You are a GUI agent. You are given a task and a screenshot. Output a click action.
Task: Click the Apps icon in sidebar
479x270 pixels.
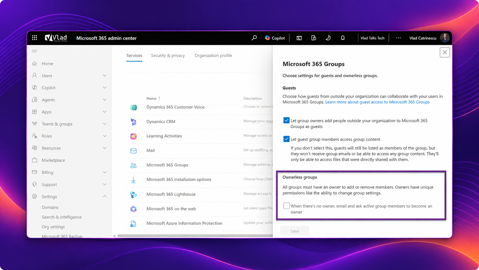click(35, 112)
